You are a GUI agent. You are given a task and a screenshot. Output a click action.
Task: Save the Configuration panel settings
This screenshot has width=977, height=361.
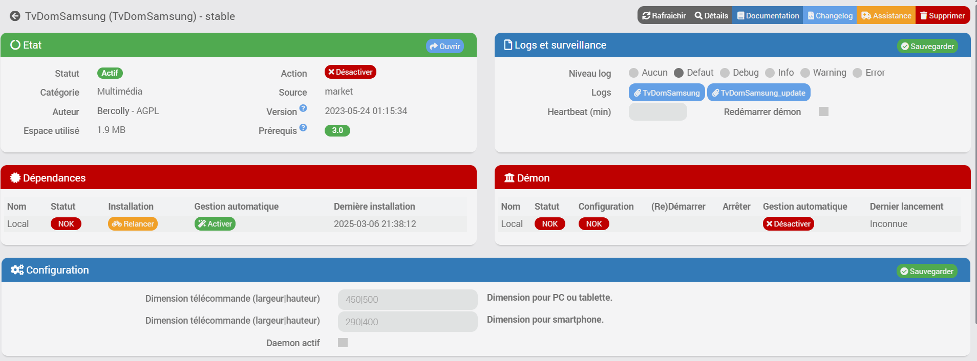coord(927,271)
